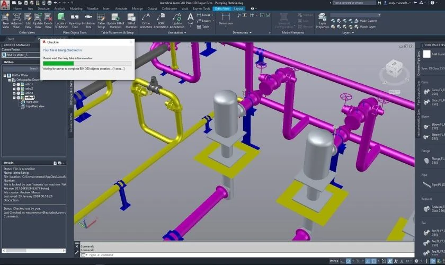445x265 pixels.
Task: Click the Update View tool
Action: coord(38,21)
